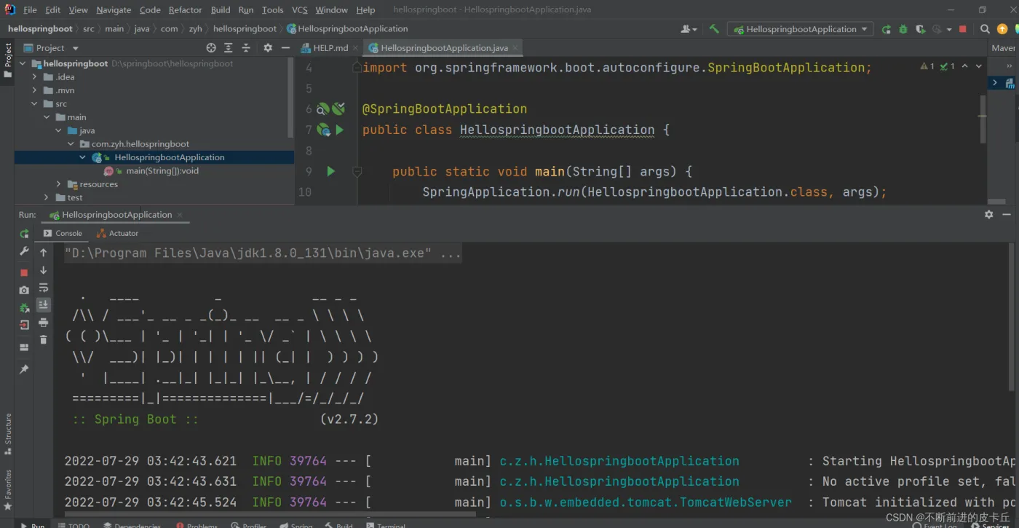Click the java.exe command line in console

(x=263, y=253)
